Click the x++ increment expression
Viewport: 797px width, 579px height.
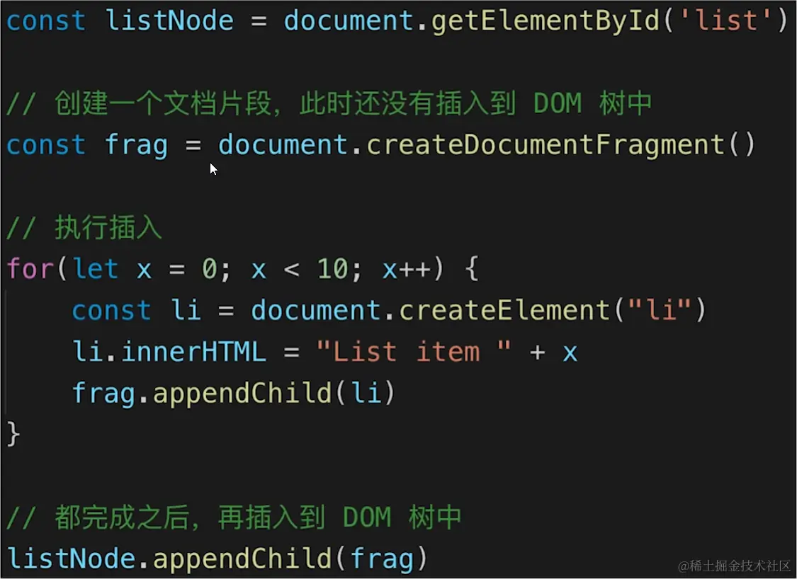407,269
